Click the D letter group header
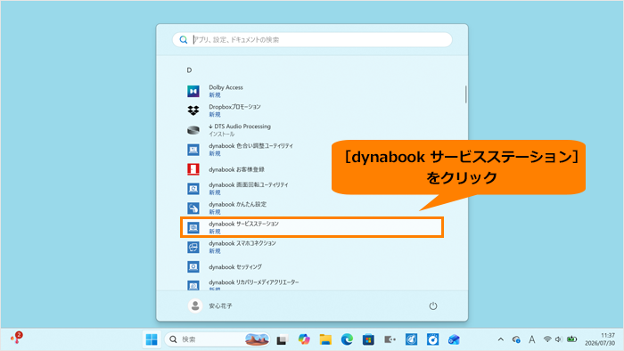Screen dimensions: 624x351 [189, 70]
